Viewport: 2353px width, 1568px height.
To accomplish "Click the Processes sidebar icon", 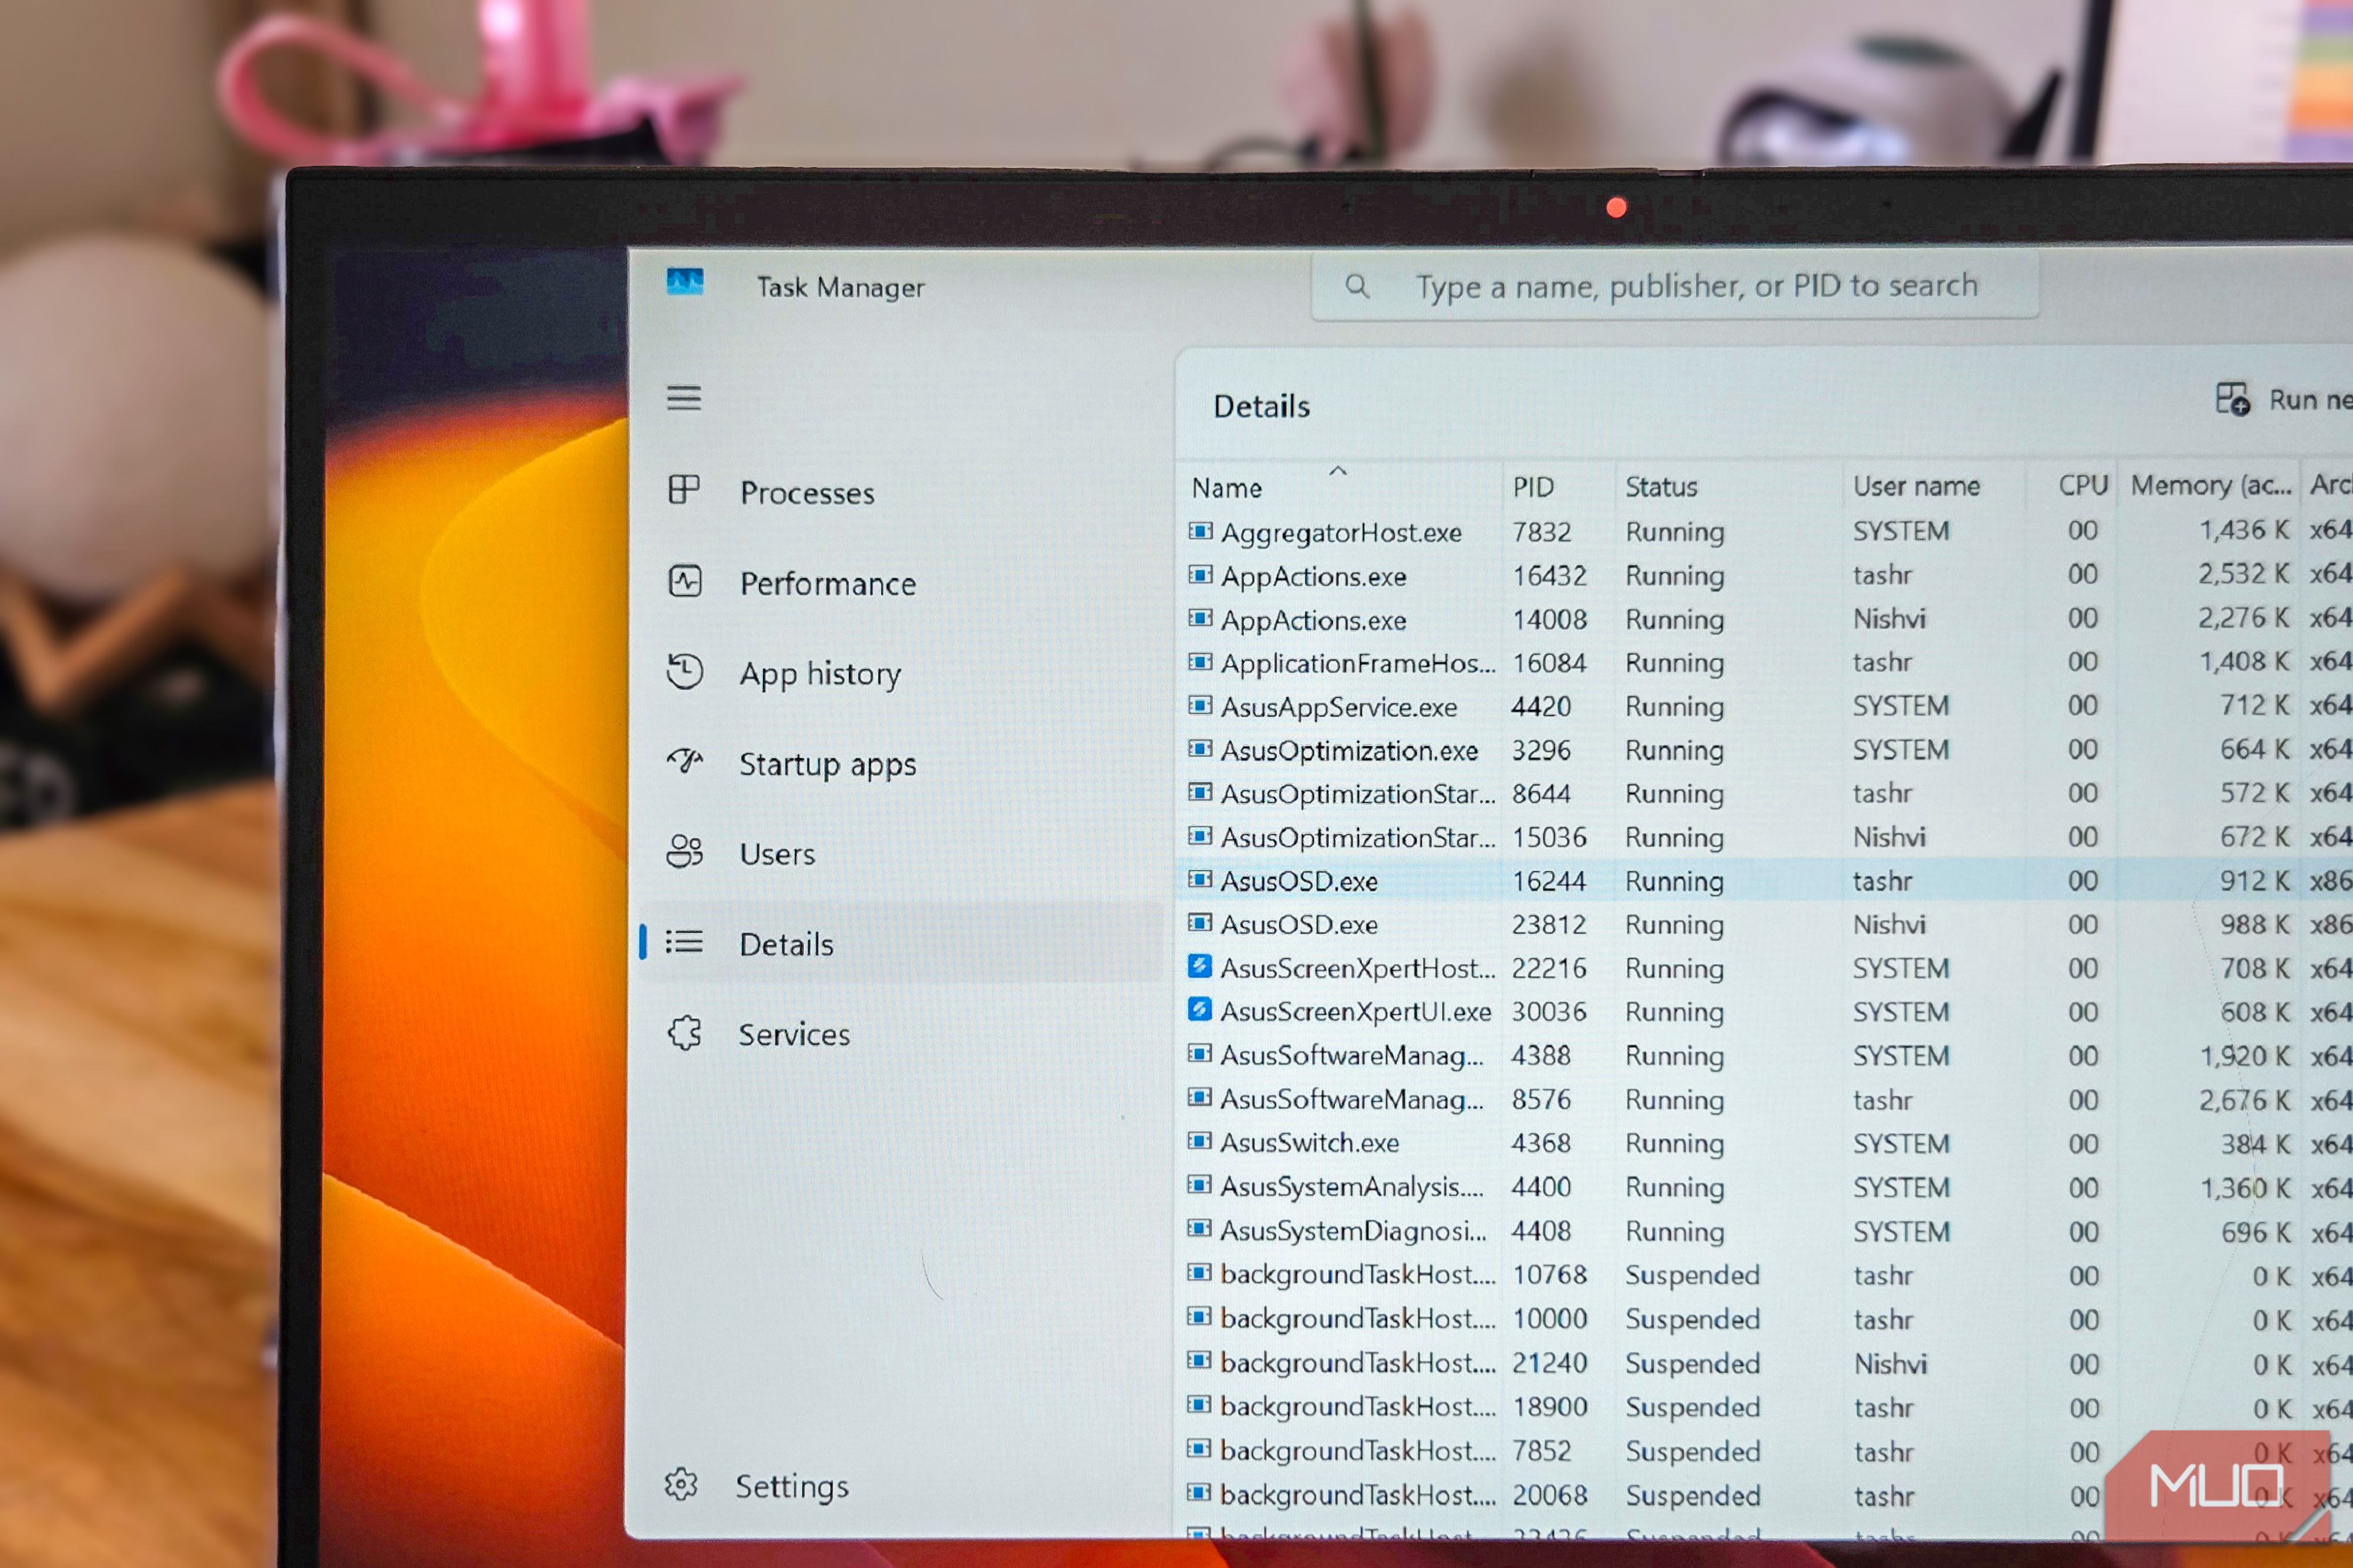I will pyautogui.click(x=684, y=490).
